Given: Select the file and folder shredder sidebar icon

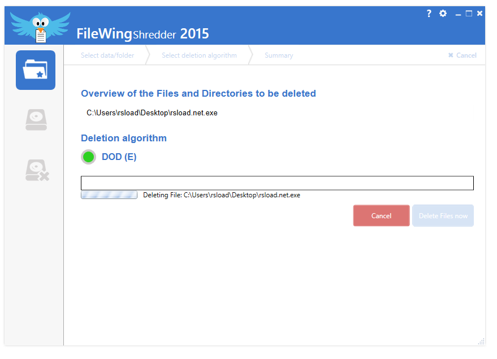Looking at the screenshot, I should [x=36, y=70].
